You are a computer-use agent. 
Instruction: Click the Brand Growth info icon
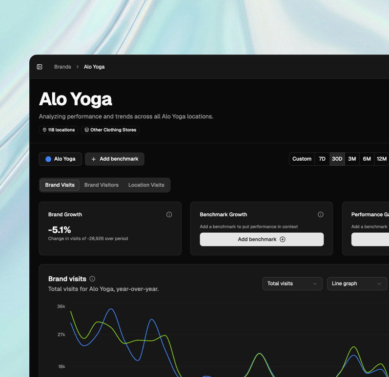click(169, 214)
